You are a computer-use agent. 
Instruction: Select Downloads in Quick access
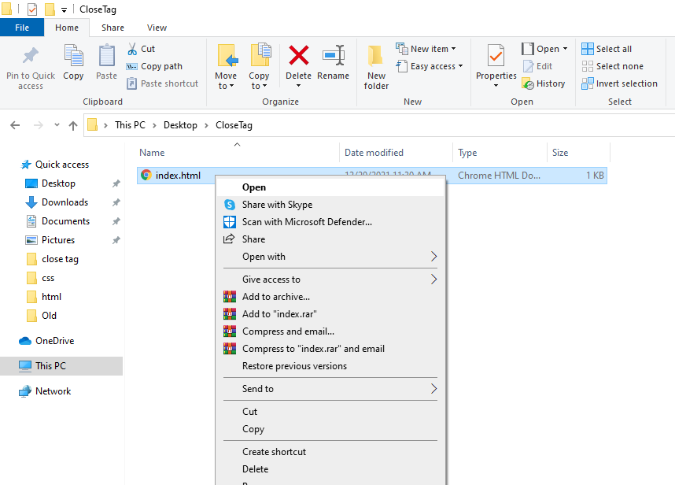(65, 202)
